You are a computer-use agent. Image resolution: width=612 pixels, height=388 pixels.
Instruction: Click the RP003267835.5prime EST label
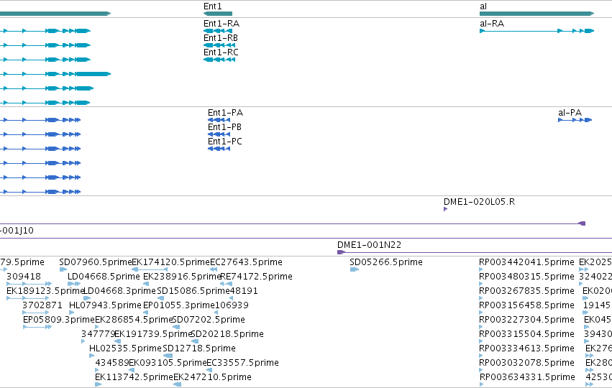point(527,291)
